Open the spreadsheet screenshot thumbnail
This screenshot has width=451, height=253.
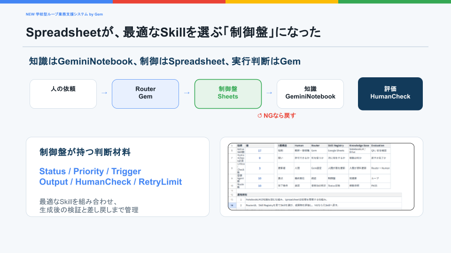click(x=321, y=177)
